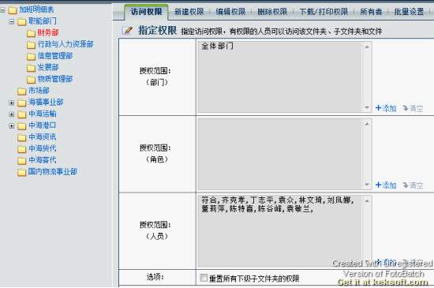The width and height of the screenshot is (434, 288).
Task: Switch to the 新建权限 tab
Action: click(189, 12)
